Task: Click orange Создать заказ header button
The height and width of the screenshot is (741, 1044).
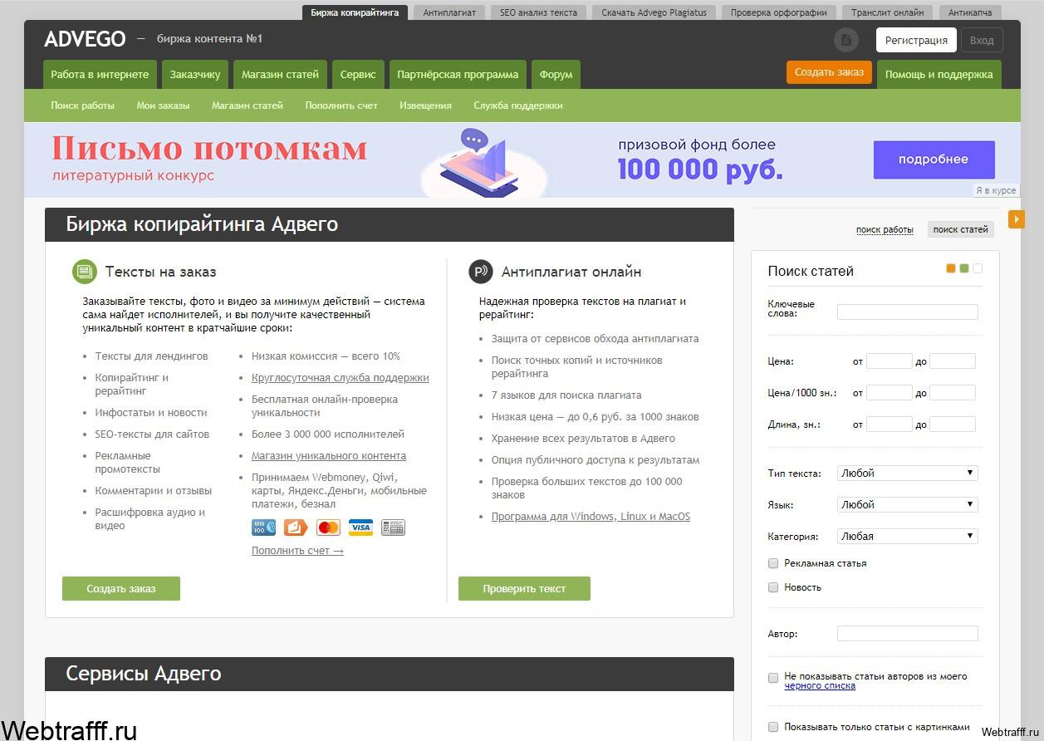Action: pos(829,72)
